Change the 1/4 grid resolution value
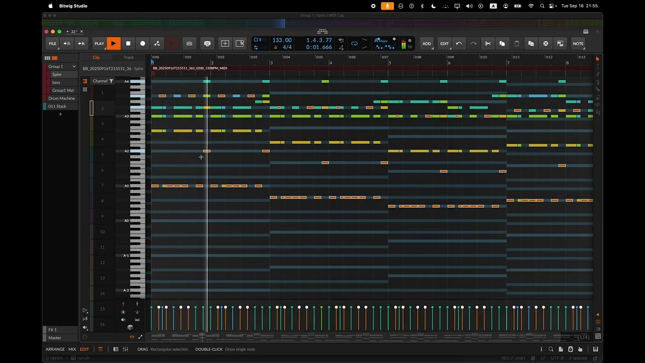Screen dimensions: 645x363 tap(584, 337)
